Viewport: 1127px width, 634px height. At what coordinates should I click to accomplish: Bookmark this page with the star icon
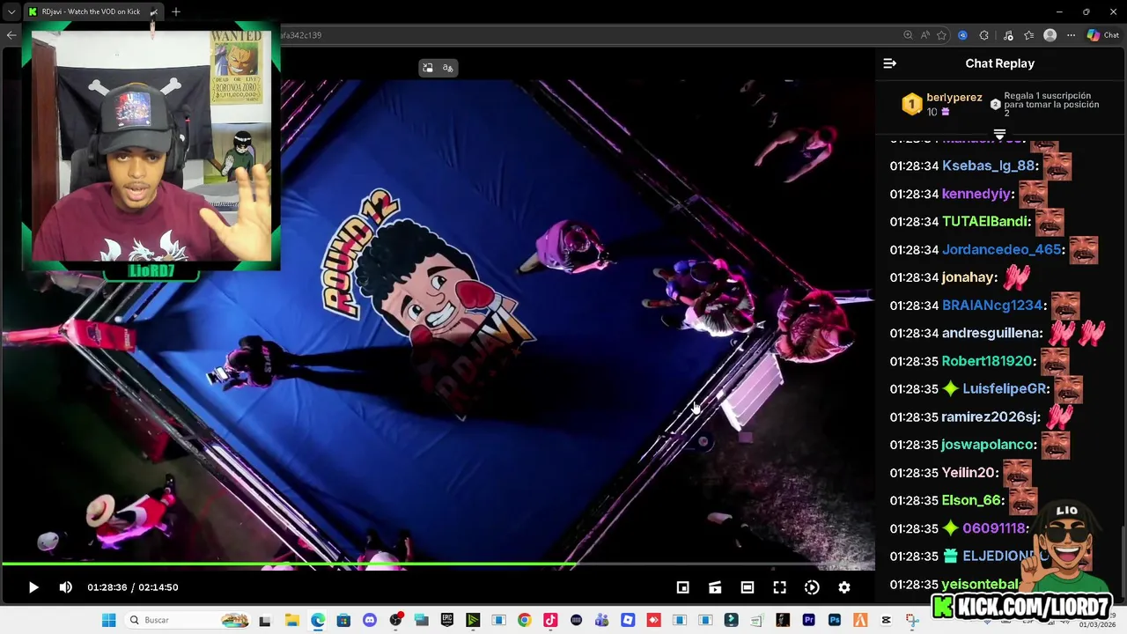pyautogui.click(x=941, y=35)
